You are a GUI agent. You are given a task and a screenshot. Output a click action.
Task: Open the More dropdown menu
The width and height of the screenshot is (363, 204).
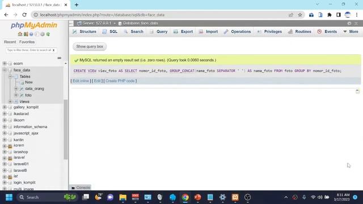tap(351, 32)
